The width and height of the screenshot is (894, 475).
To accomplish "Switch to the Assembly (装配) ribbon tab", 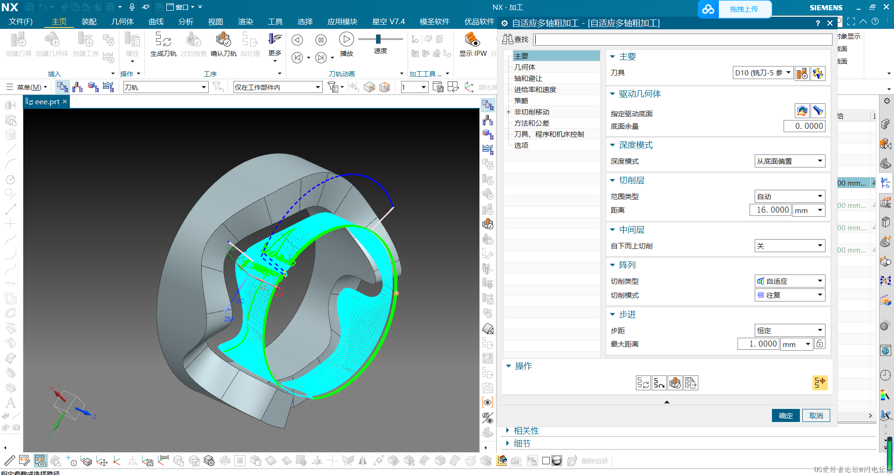I will pos(89,21).
